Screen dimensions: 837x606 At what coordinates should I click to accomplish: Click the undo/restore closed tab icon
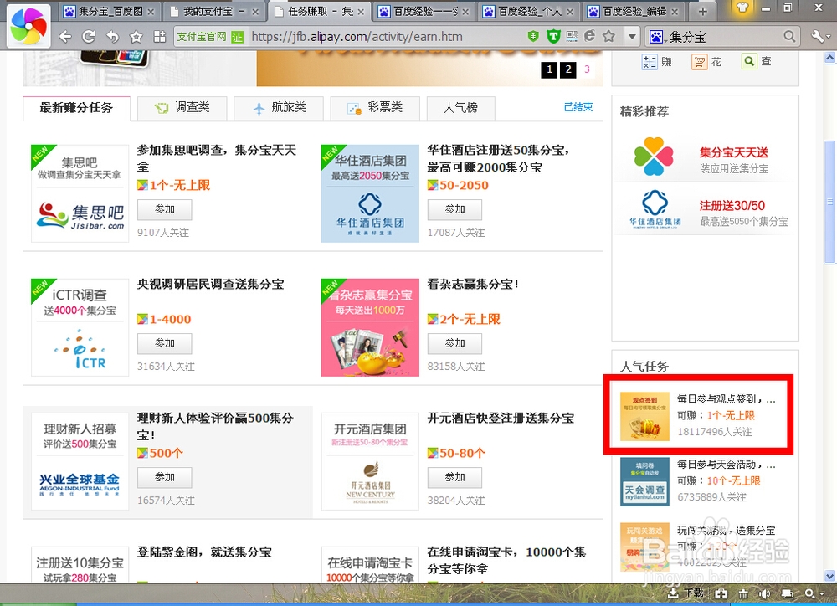tap(112, 36)
